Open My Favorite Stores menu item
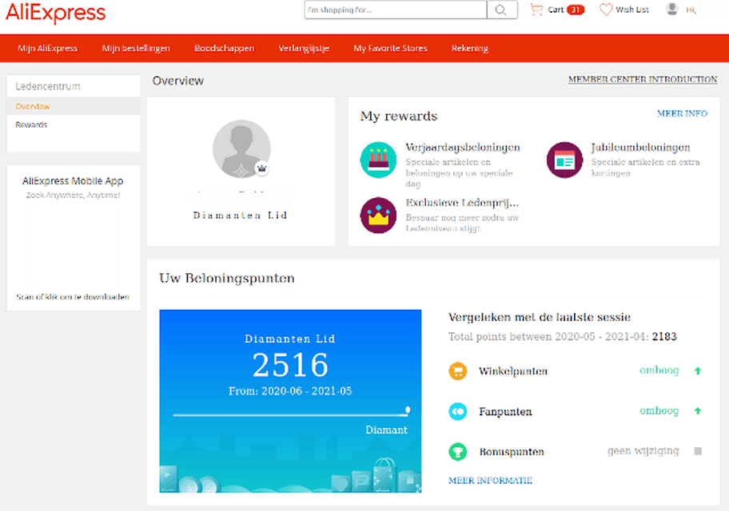This screenshot has height=511, width=729. pos(391,49)
